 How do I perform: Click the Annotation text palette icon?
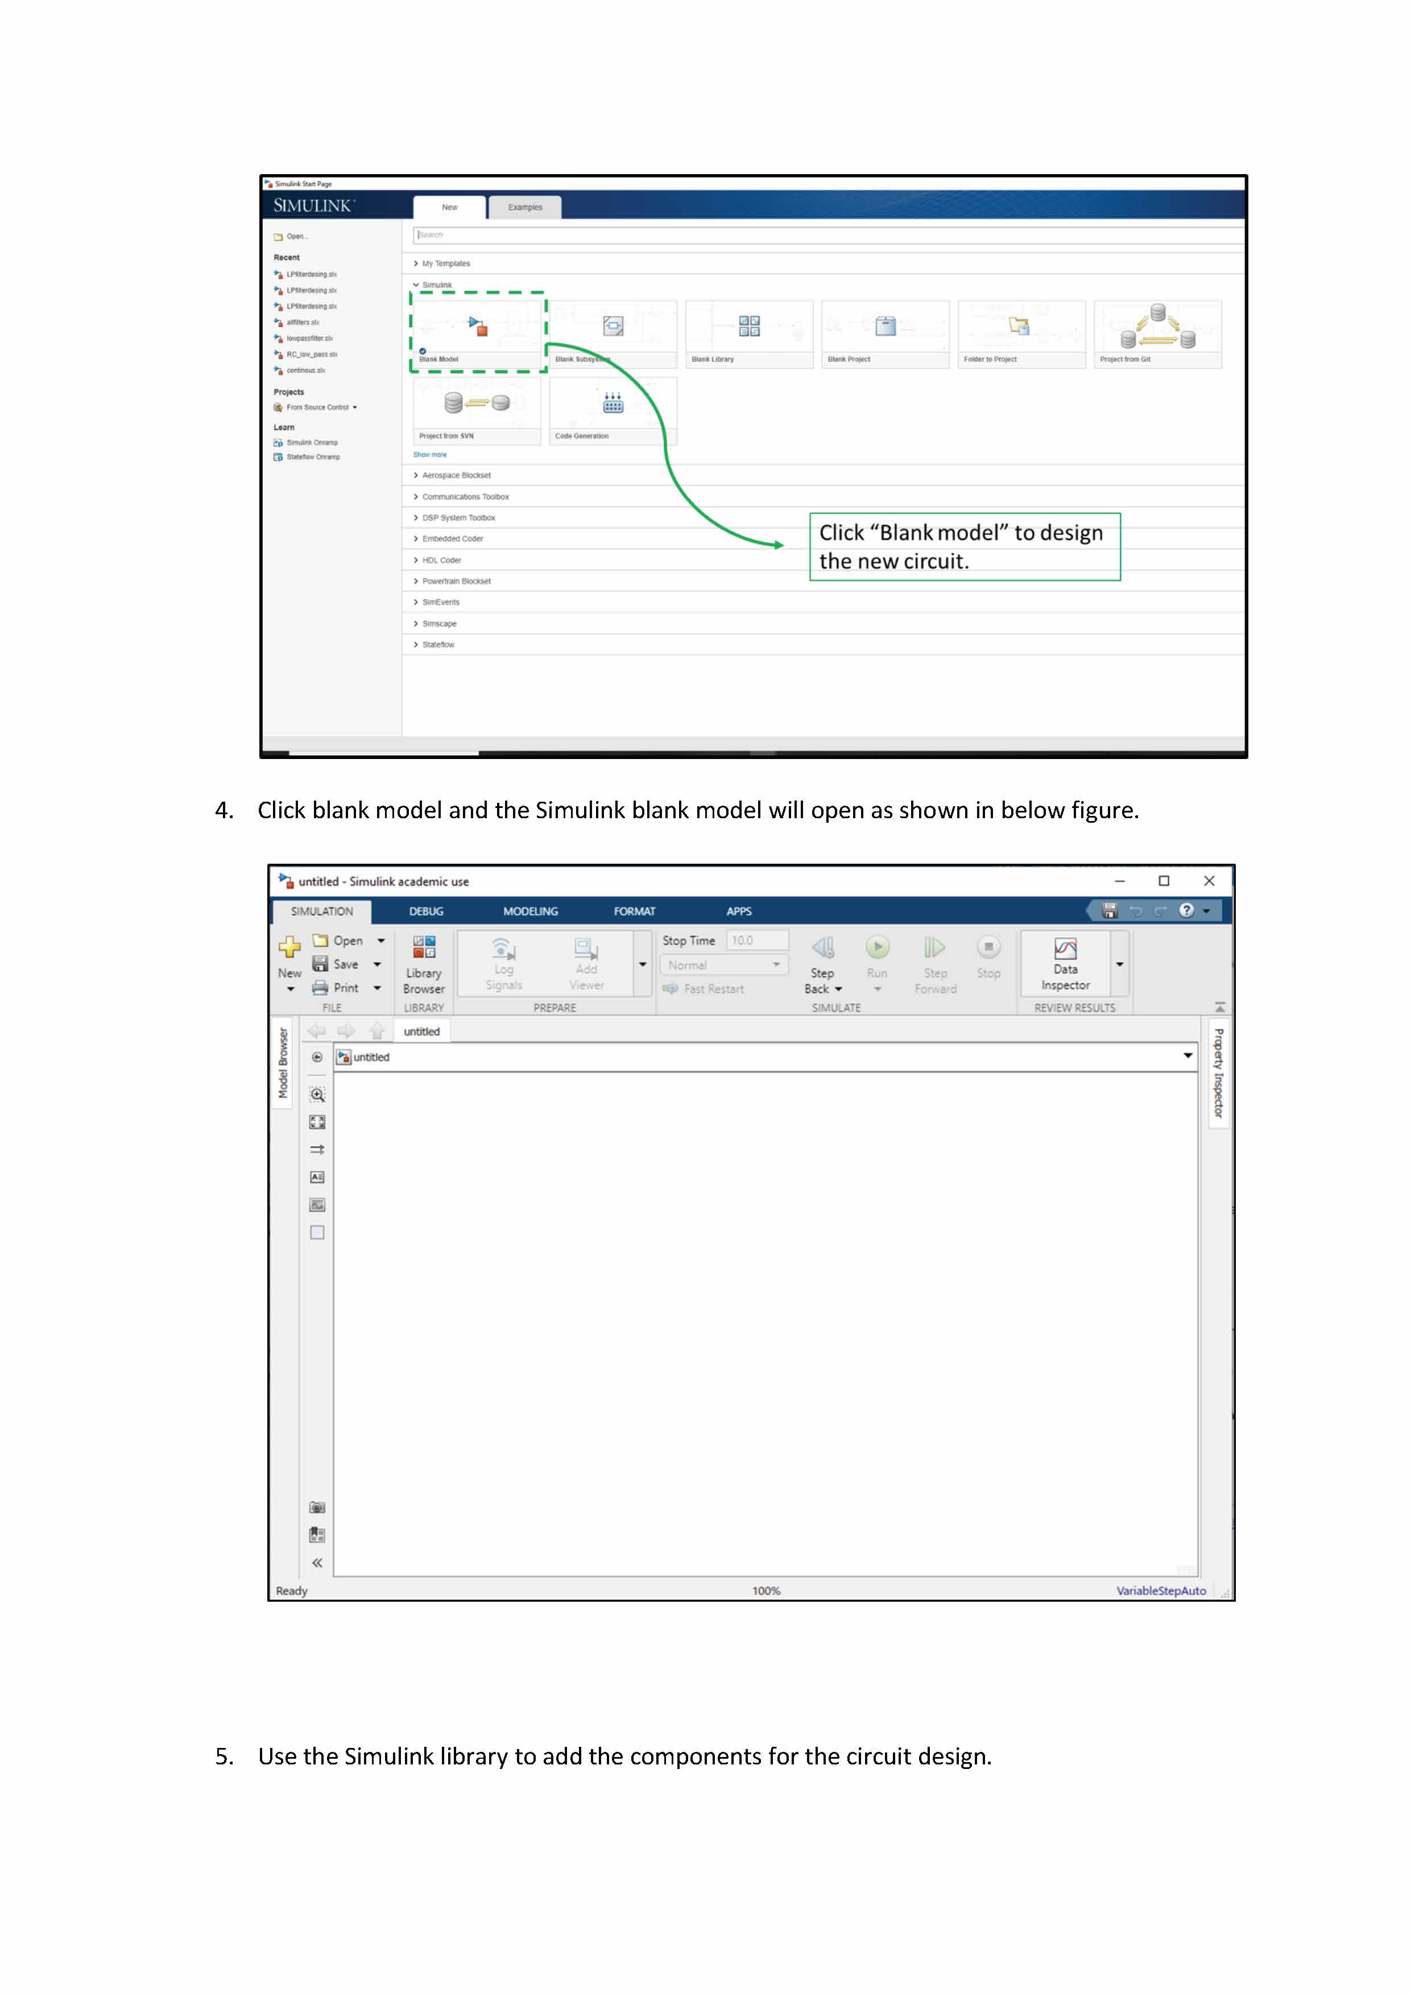[x=317, y=1177]
